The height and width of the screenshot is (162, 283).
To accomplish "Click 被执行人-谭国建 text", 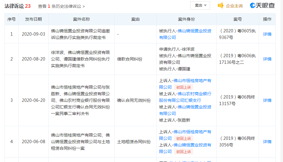I will (175, 69).
